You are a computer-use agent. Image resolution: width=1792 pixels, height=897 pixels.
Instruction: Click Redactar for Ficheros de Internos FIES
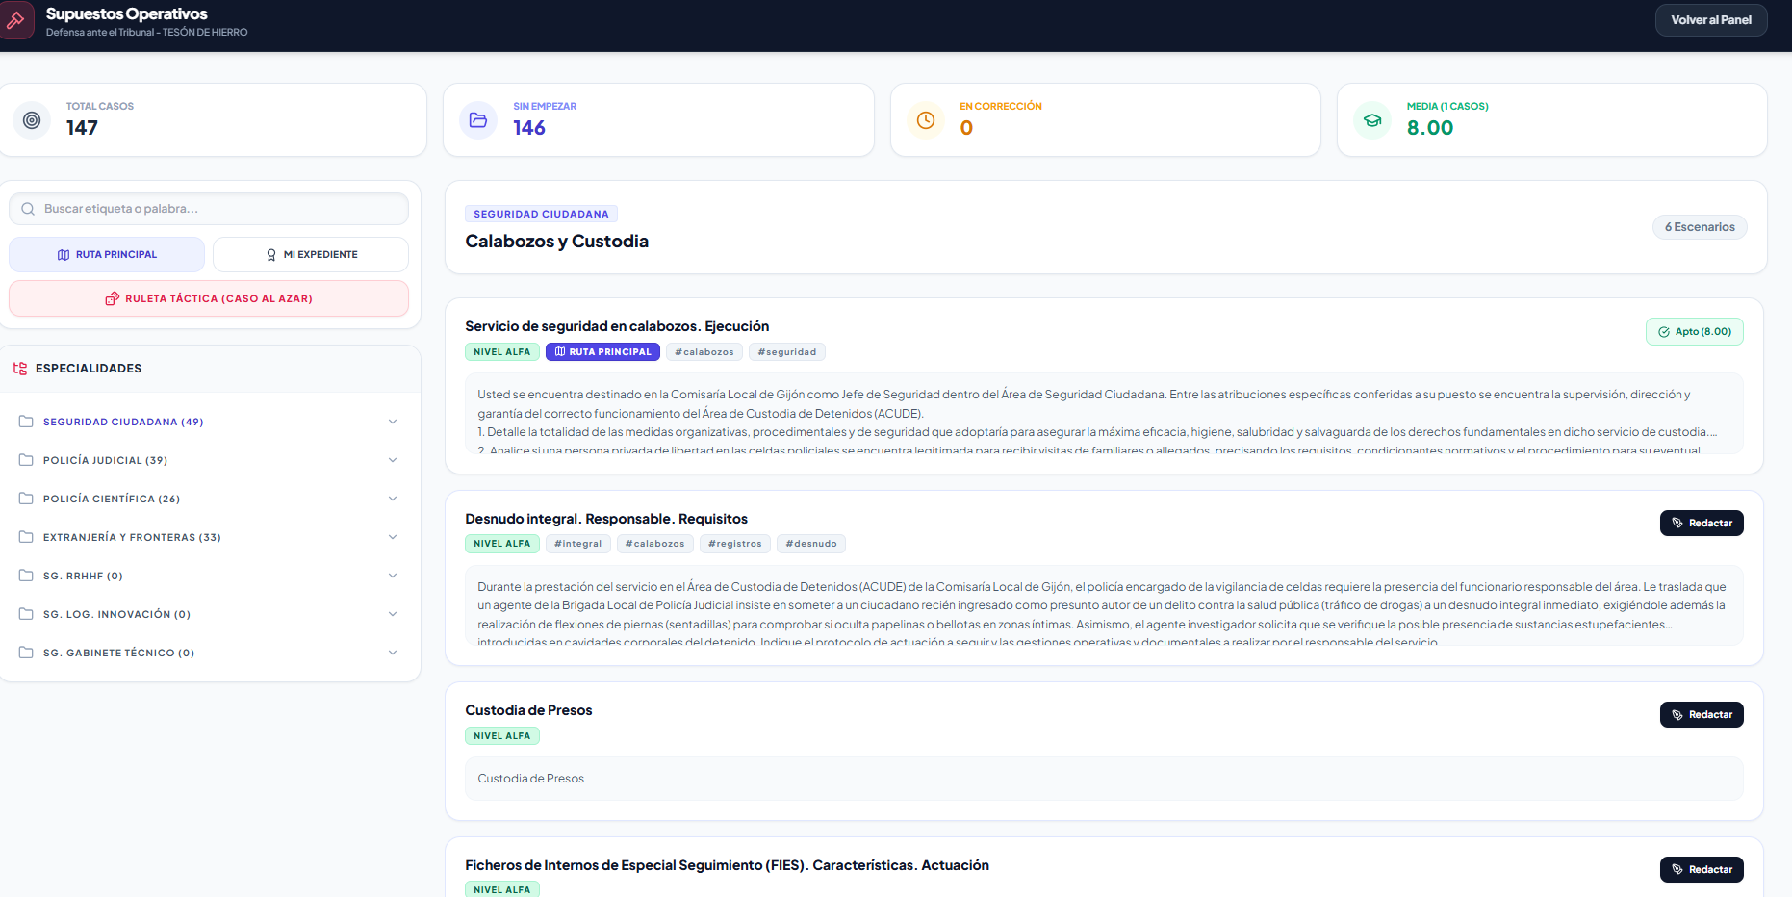pyautogui.click(x=1702, y=869)
